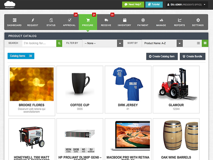Expand the Filter By dropdown arrow

[120, 43]
